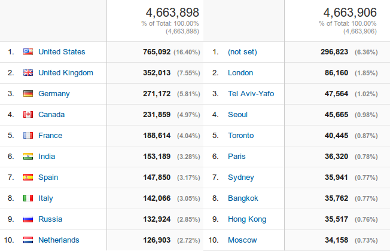Click the Sydney row value 35,941
The image size is (390, 251).
tap(336, 177)
